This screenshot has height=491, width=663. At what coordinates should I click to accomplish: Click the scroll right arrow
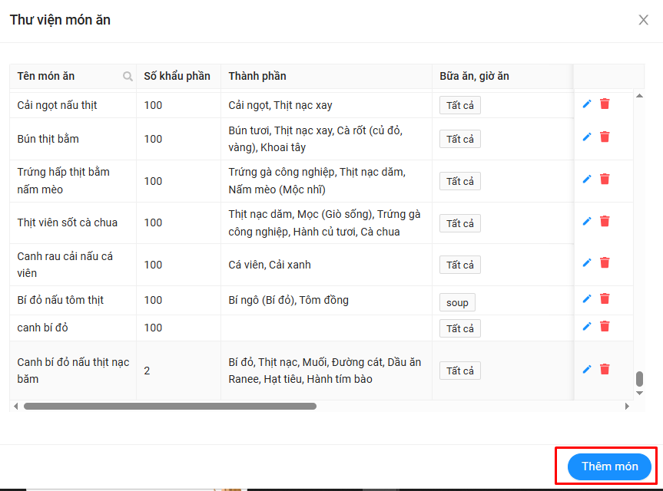click(627, 406)
